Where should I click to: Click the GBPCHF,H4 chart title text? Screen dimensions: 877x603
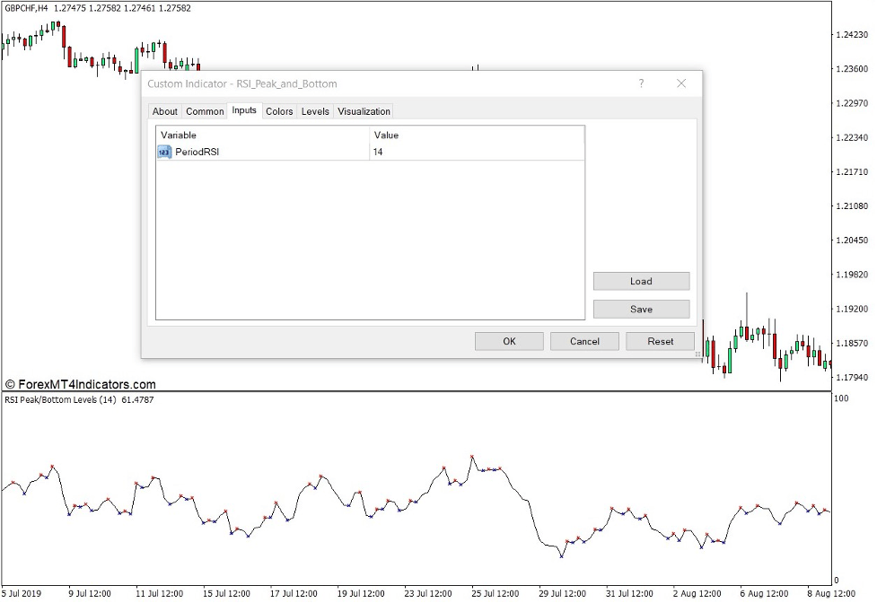(27, 7)
